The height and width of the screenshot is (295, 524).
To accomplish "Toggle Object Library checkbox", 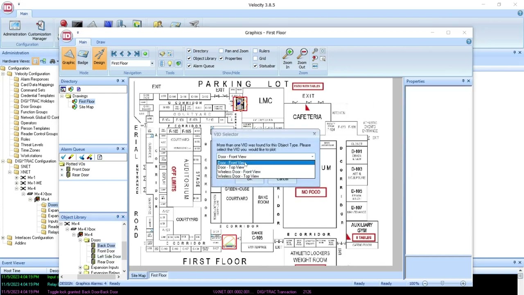I will [189, 59].
